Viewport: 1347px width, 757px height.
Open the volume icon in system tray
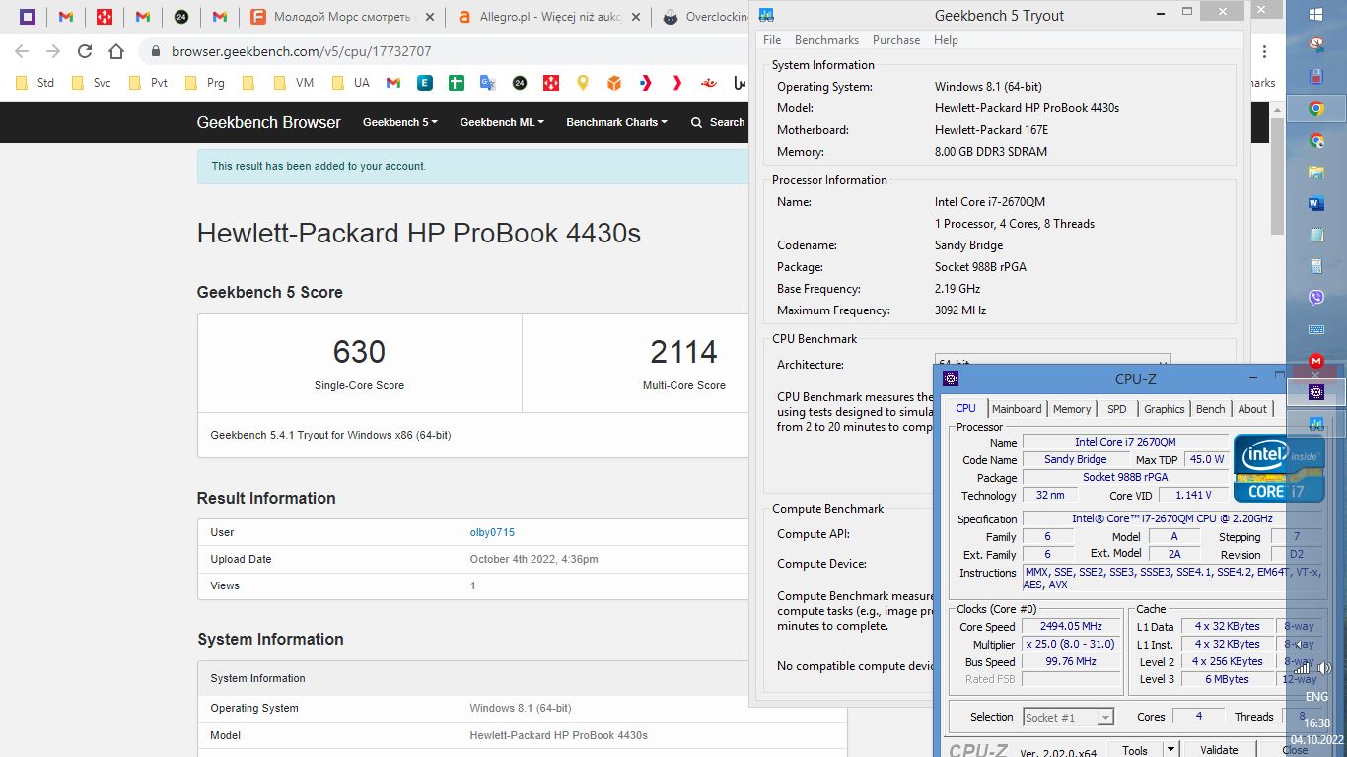coord(1324,669)
